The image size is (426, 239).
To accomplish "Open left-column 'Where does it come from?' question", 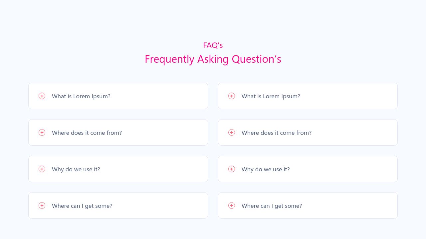I will (x=87, y=133).
